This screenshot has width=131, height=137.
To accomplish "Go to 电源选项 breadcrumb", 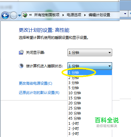I will pyautogui.click(x=74, y=15).
